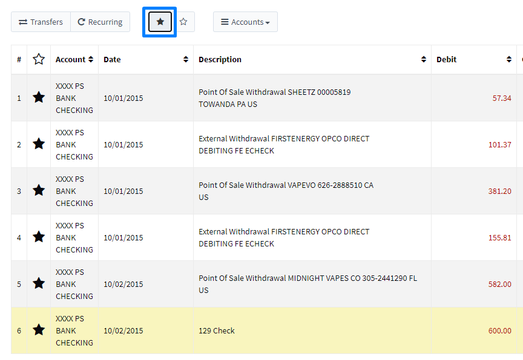
Task: Select row number of the 101.37 transaction
Action: point(19,145)
